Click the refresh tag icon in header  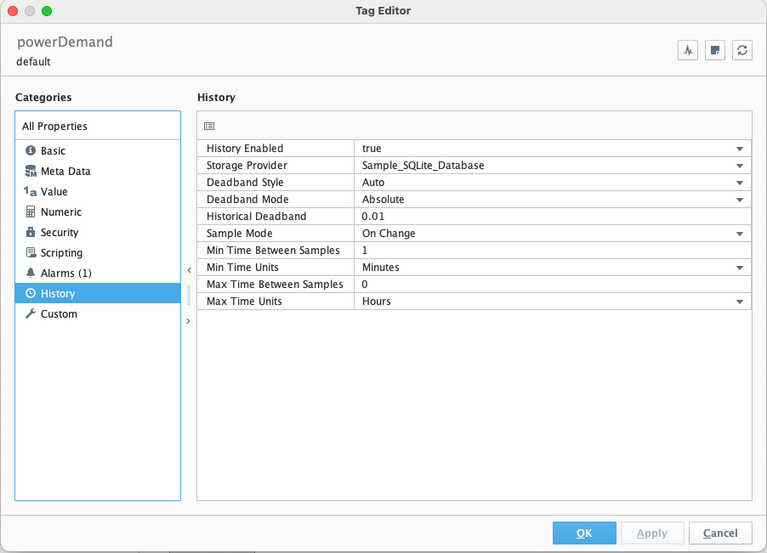tap(742, 50)
